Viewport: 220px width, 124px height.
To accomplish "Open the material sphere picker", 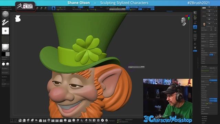I will tap(5, 47).
